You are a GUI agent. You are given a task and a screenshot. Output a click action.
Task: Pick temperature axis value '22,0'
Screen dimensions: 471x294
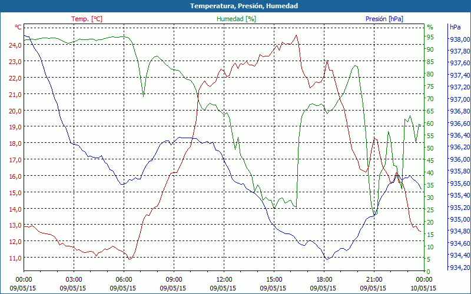tap(15, 78)
